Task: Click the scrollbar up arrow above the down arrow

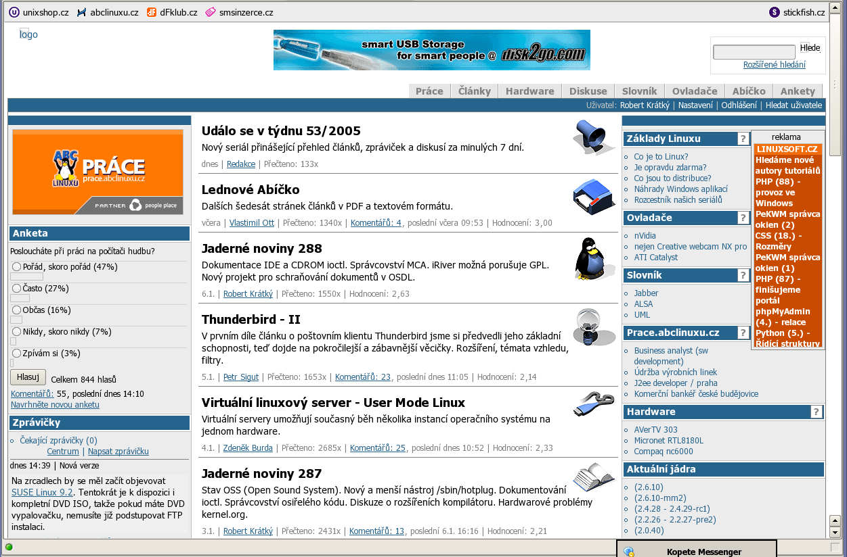Action: click(x=835, y=521)
